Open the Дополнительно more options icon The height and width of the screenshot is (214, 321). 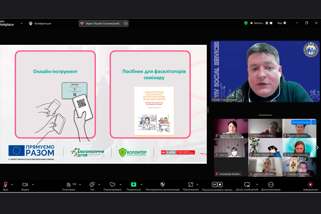click(271, 185)
